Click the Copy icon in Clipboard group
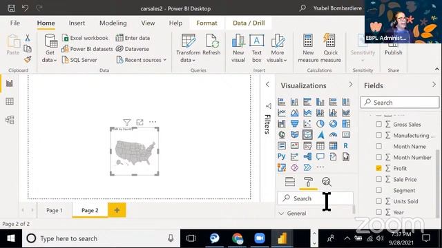 (28, 48)
